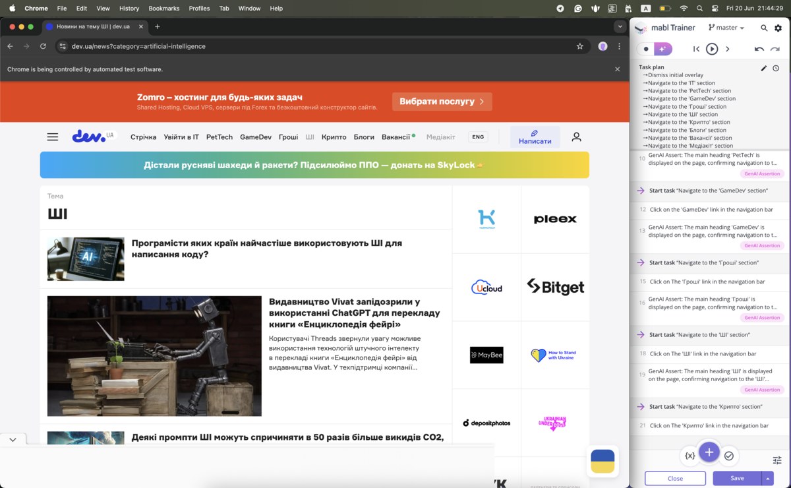
Task: Add an assertion with checkmark icon
Action: point(729,456)
